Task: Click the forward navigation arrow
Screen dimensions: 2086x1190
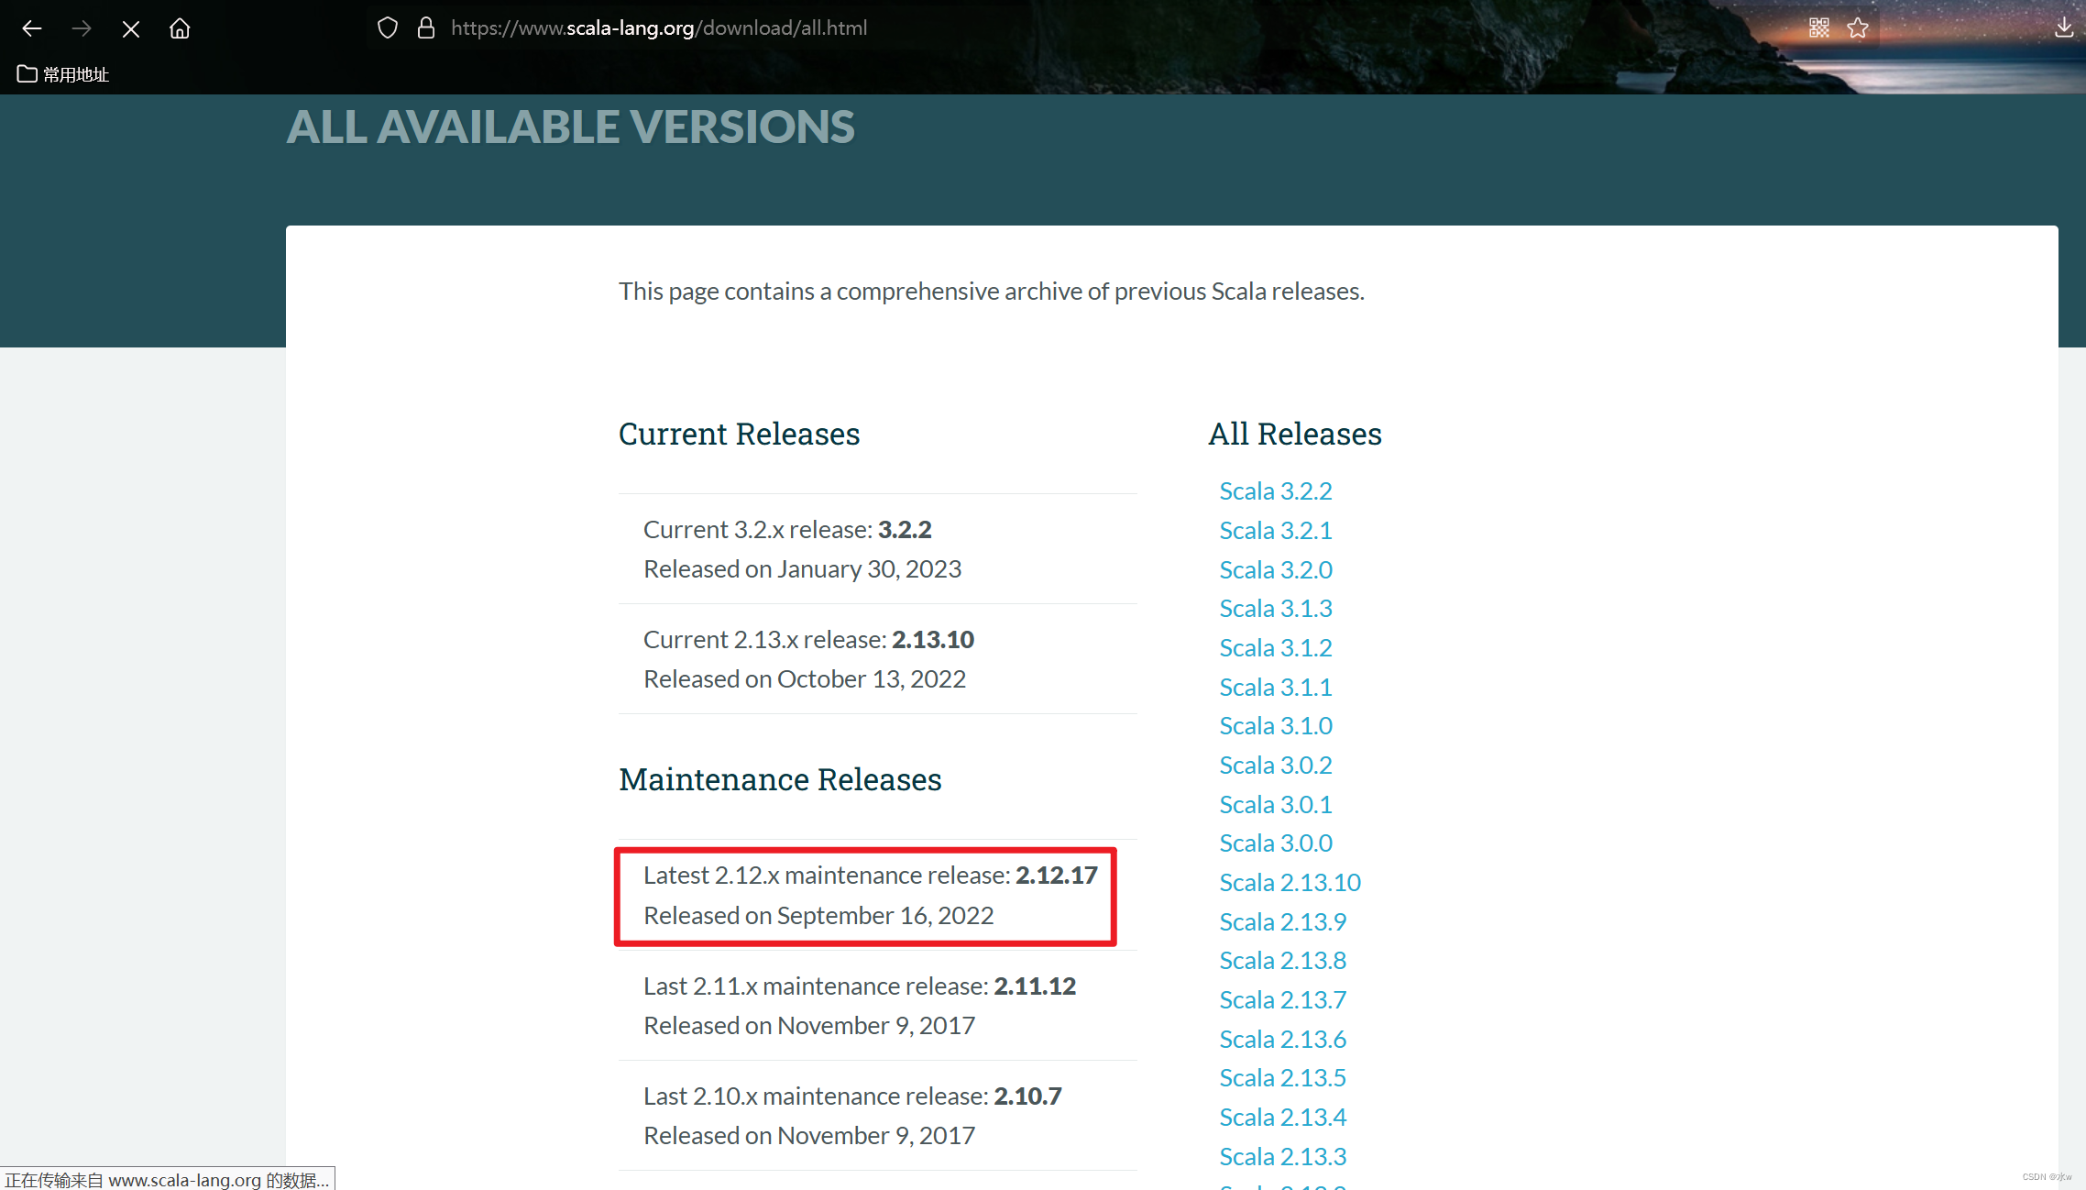Action: point(82,28)
